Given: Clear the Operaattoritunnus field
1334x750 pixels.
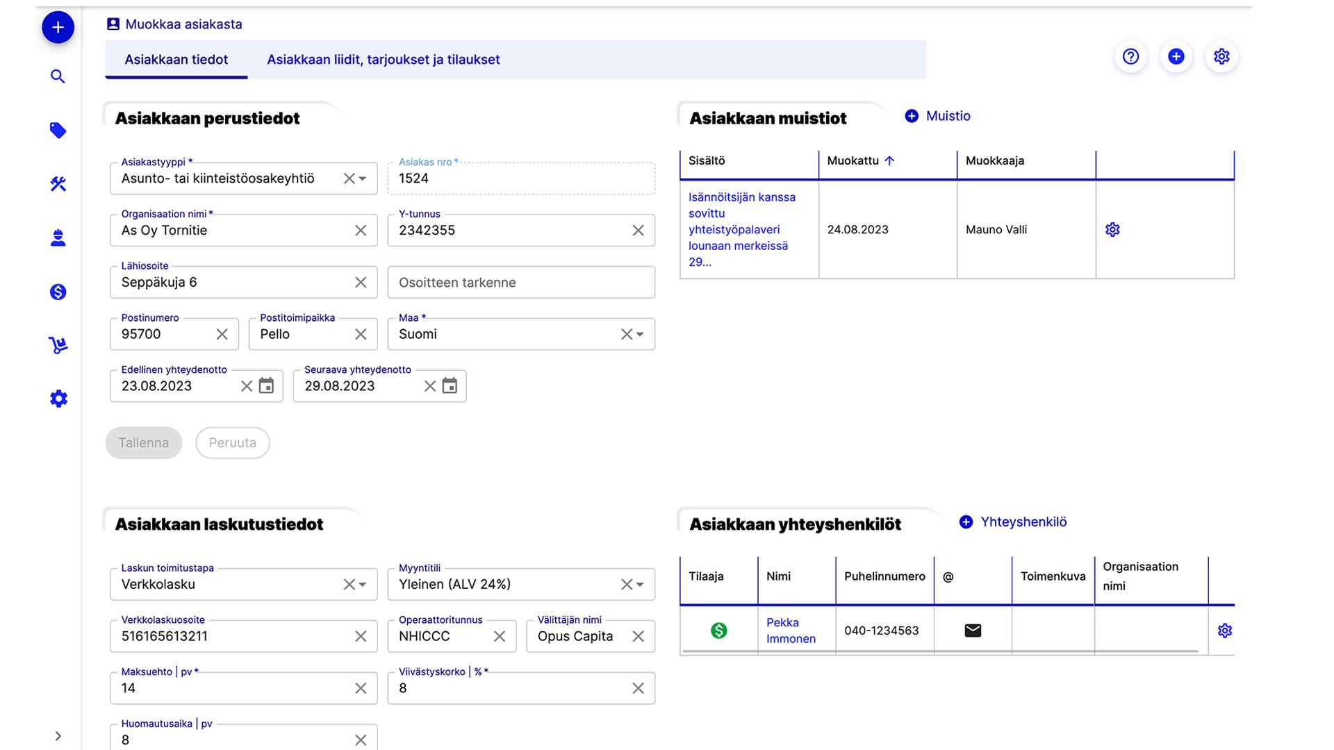Looking at the screenshot, I should click(x=500, y=636).
